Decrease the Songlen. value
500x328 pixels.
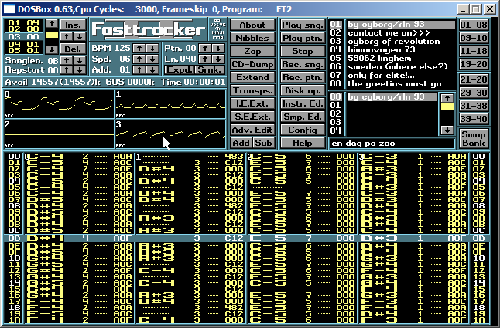(80, 60)
